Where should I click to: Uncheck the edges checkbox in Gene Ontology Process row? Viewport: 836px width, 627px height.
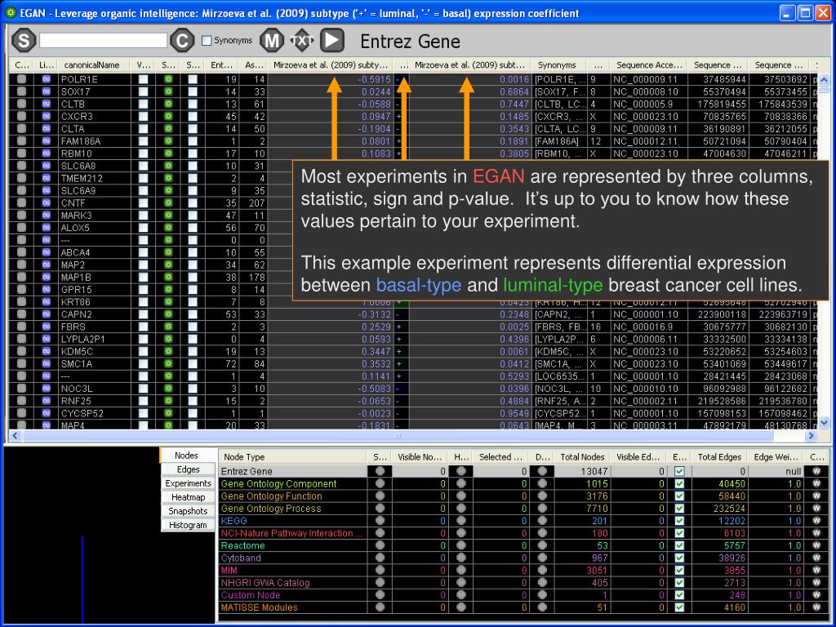point(679,509)
